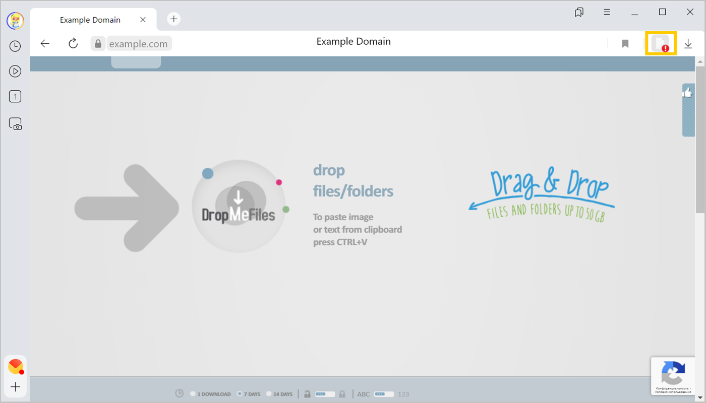This screenshot has width=706, height=403.
Task: Open the bookmarks collections icon in title bar
Action: tap(579, 12)
